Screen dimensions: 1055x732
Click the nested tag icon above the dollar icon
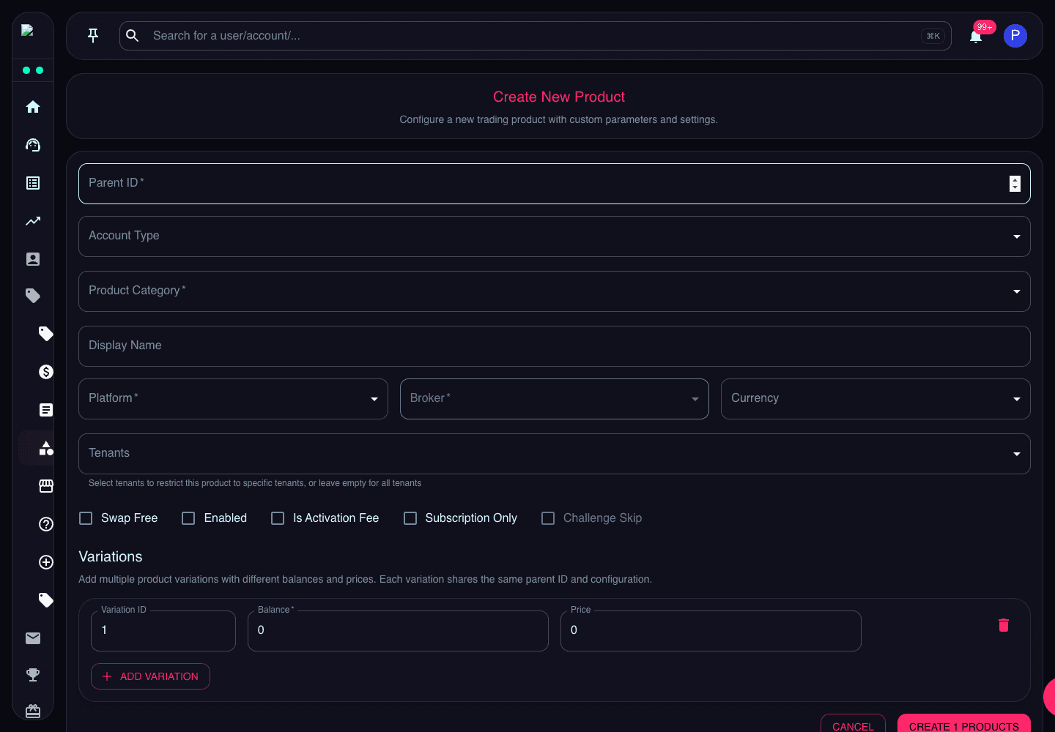pyautogui.click(x=46, y=334)
